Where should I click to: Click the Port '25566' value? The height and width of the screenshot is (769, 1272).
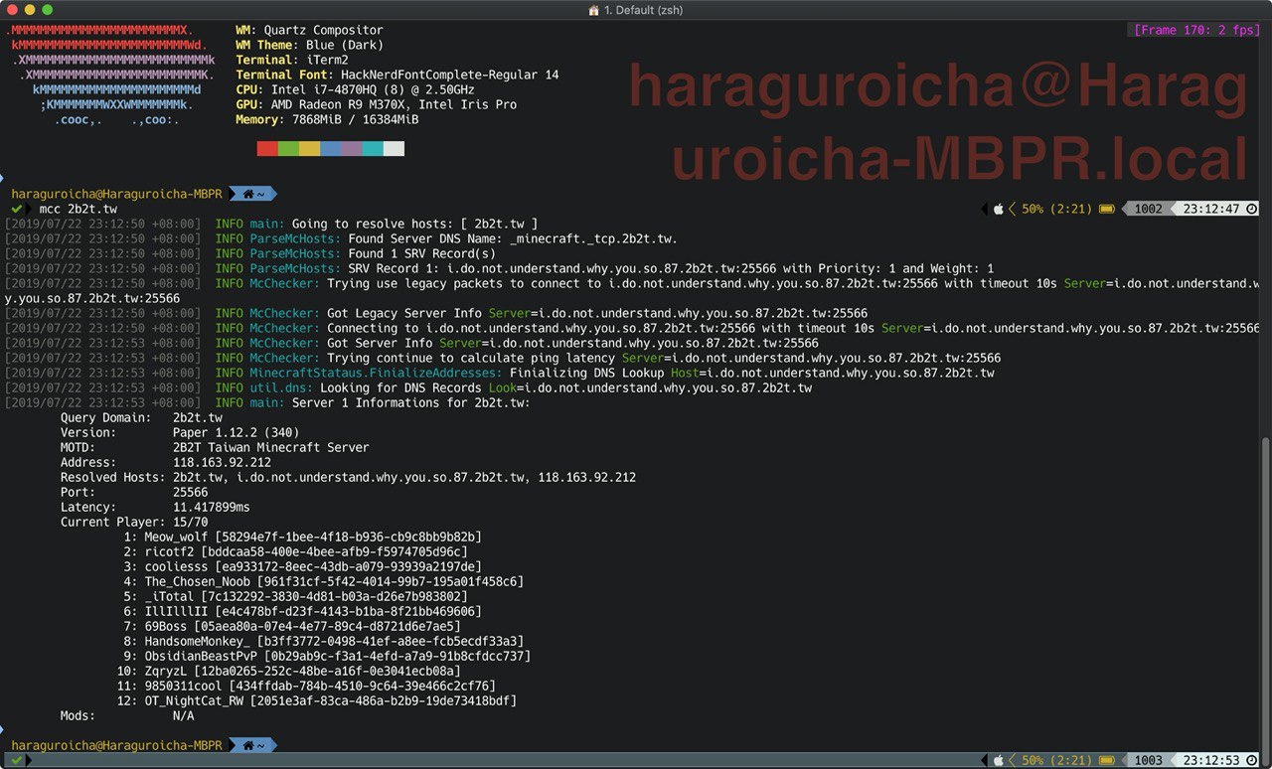[190, 492]
